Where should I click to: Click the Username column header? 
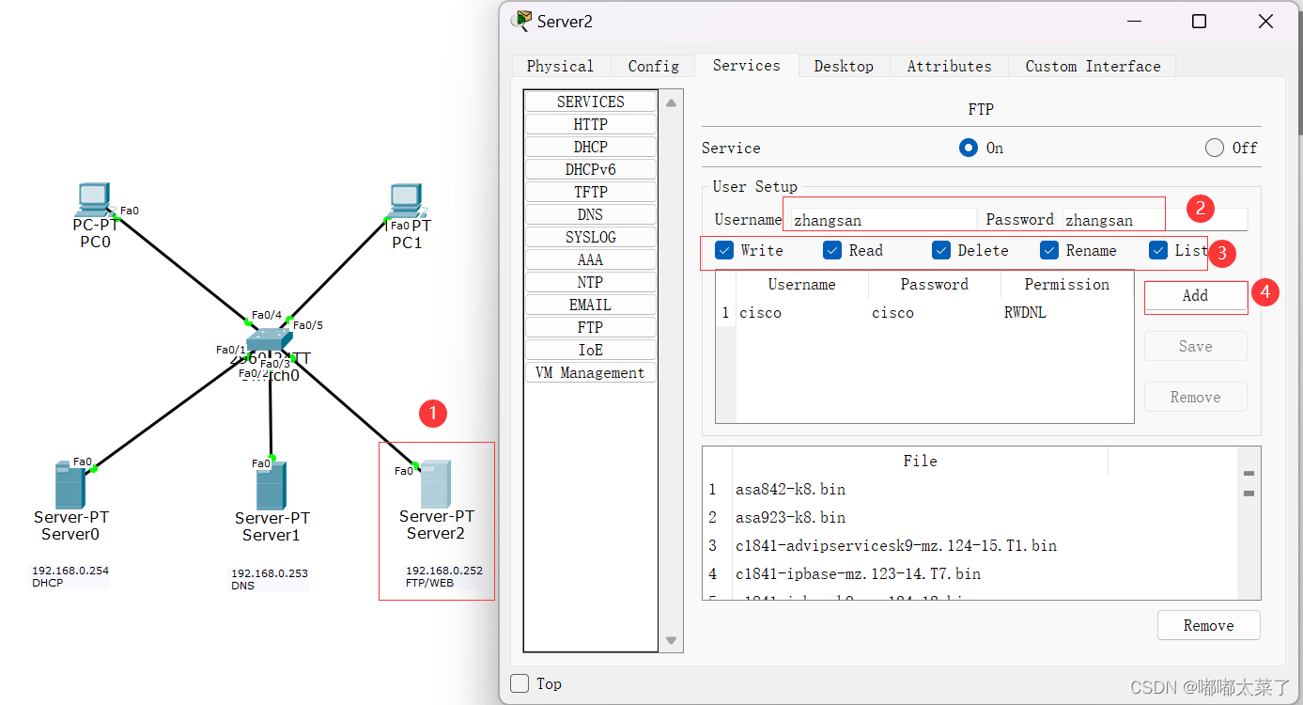[802, 284]
